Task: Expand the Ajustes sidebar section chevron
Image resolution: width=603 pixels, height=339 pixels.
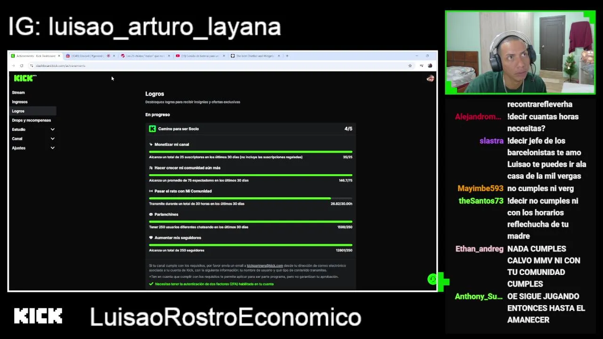Action: pyautogui.click(x=52, y=148)
